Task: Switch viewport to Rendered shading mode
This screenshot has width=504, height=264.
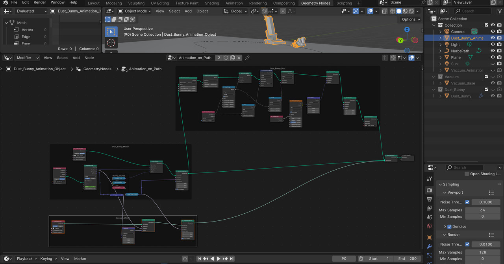Action: (411, 11)
